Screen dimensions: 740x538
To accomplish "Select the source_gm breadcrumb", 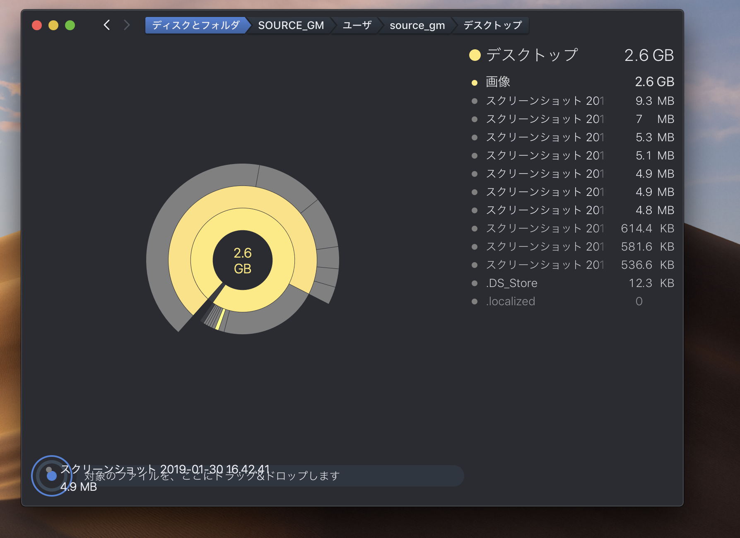I will click(417, 25).
